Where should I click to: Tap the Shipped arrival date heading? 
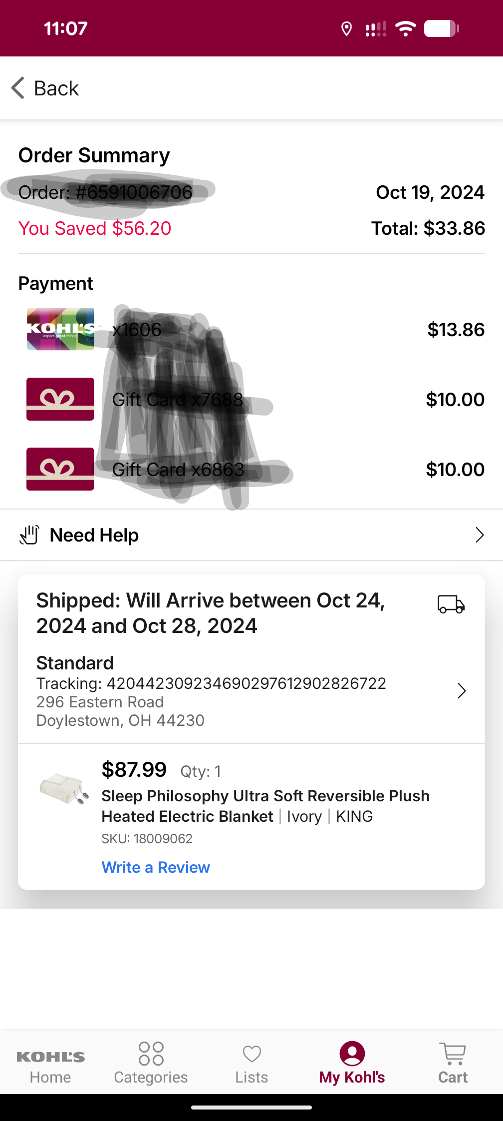(x=211, y=613)
